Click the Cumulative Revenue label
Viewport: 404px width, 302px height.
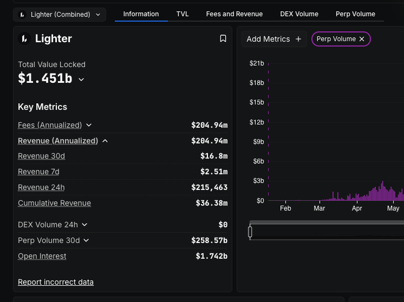coord(54,203)
